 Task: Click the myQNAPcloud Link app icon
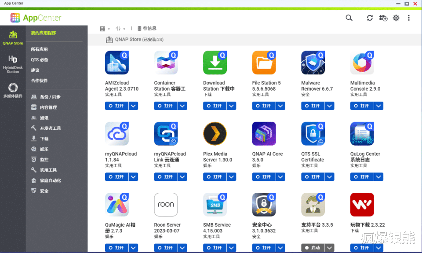(166, 134)
